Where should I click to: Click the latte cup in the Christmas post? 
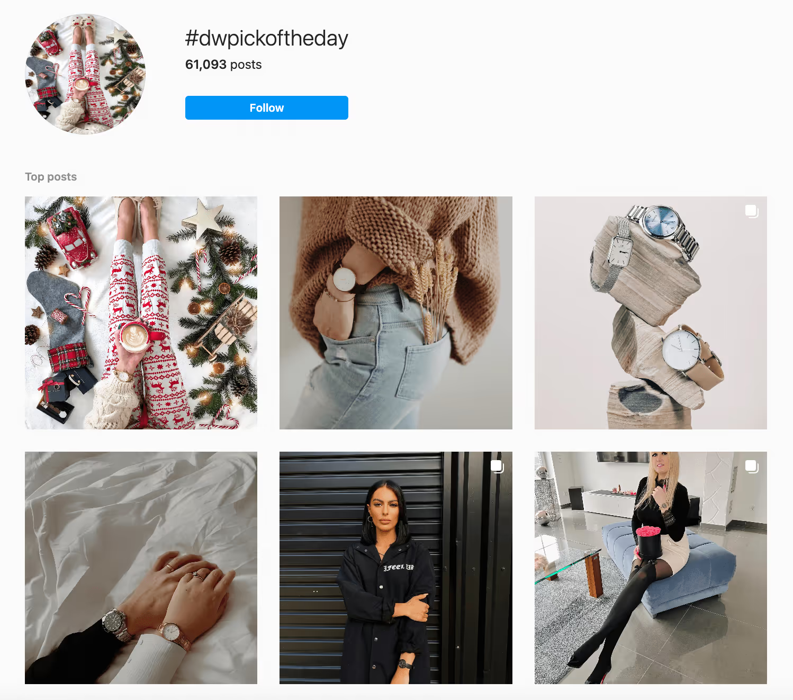(134, 337)
